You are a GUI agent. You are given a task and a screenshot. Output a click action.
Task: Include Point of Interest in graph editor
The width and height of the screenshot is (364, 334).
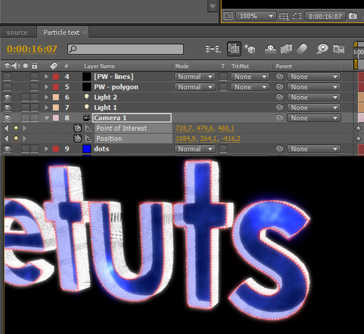click(x=89, y=128)
